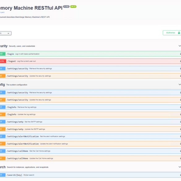Collapse the Config section with its chevron
The height and width of the screenshot is (181, 181).
[x=180, y=84]
